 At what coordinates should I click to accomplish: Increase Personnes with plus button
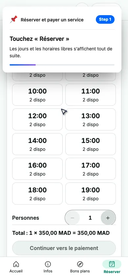(x=108, y=218)
